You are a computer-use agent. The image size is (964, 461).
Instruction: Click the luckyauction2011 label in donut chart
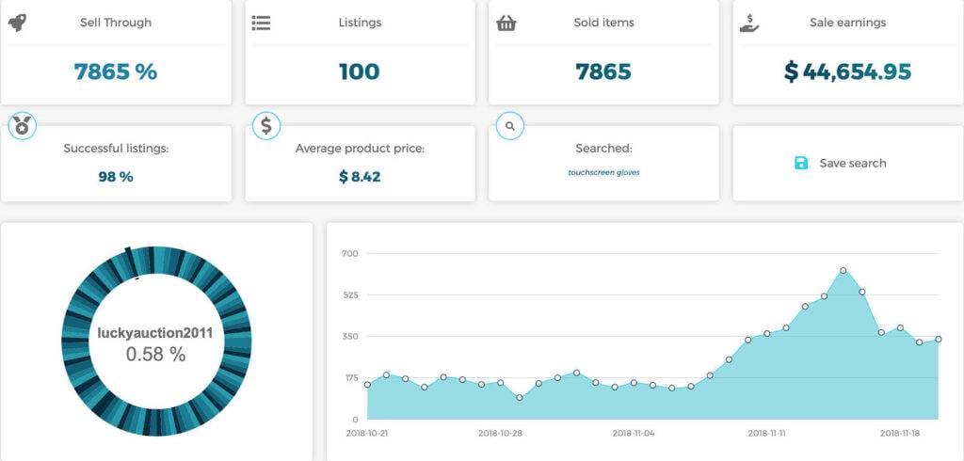[x=155, y=333]
